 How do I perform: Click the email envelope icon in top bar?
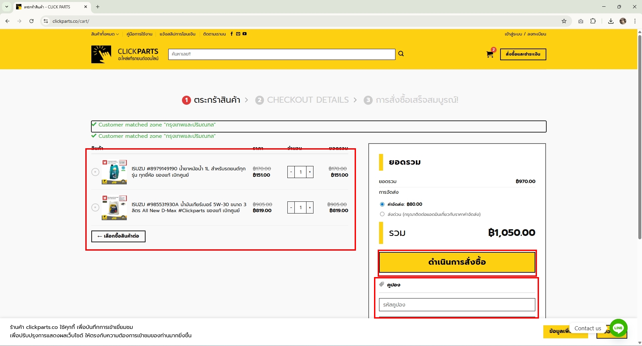pos(238,34)
